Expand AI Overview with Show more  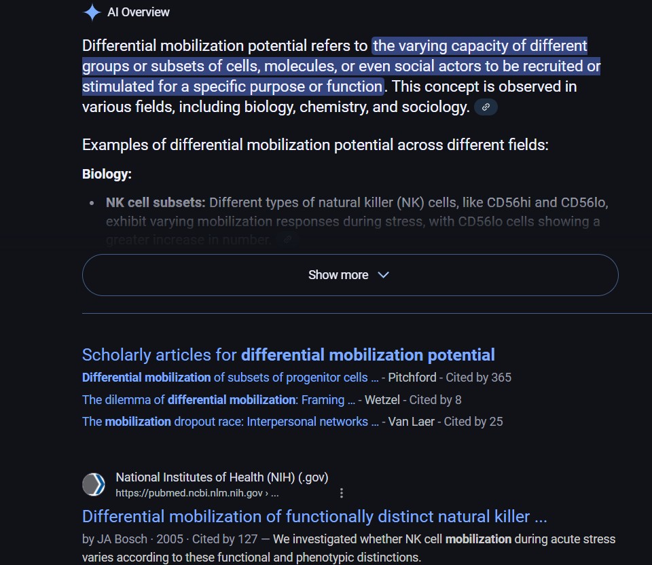click(350, 275)
